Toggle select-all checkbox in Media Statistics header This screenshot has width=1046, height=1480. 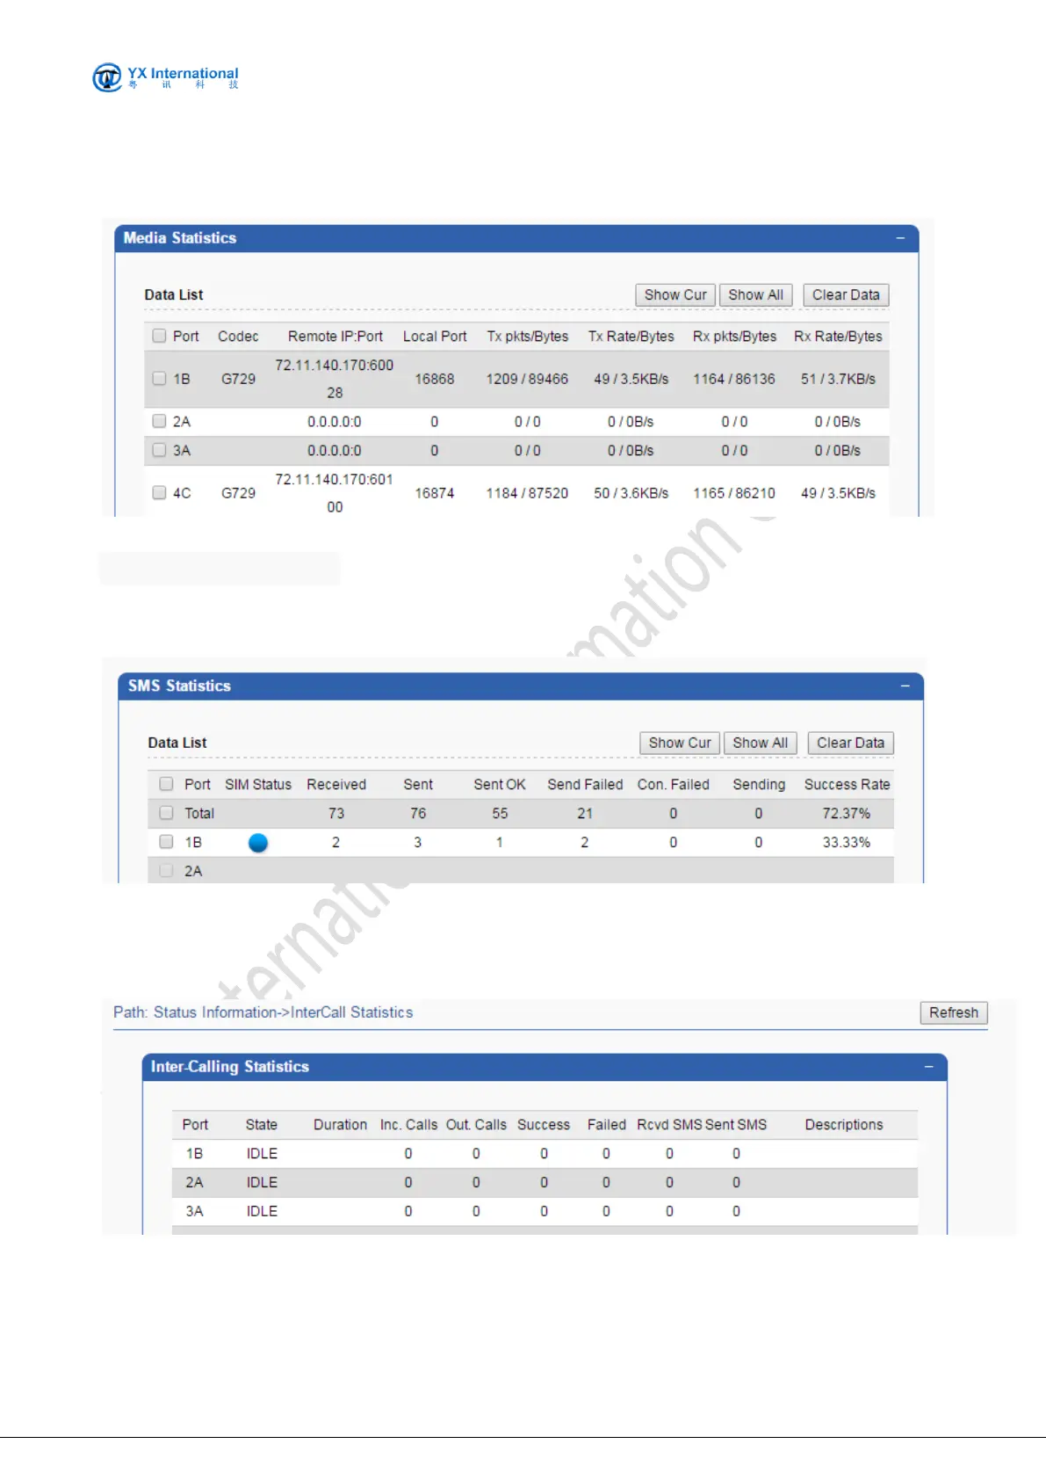(159, 336)
